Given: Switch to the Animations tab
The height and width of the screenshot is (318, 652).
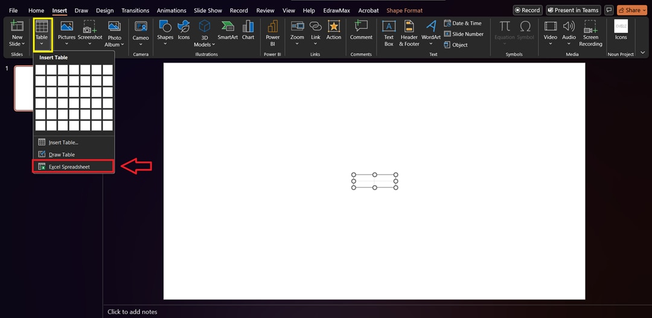Looking at the screenshot, I should click(x=171, y=10).
